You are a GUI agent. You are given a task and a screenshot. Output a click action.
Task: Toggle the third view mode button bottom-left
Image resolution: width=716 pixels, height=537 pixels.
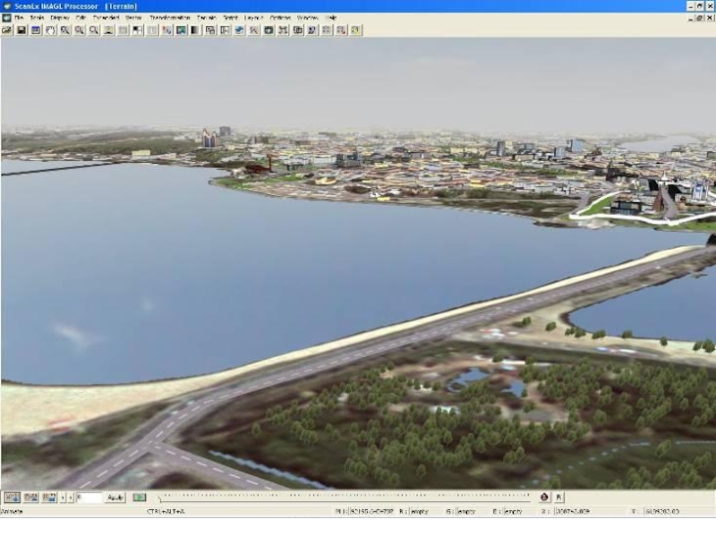49,497
